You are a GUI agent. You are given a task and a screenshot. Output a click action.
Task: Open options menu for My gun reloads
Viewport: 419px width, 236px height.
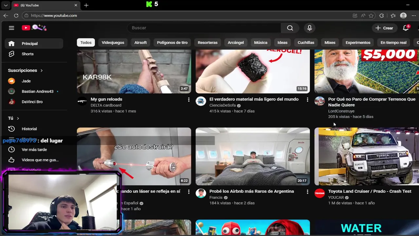pos(189,100)
